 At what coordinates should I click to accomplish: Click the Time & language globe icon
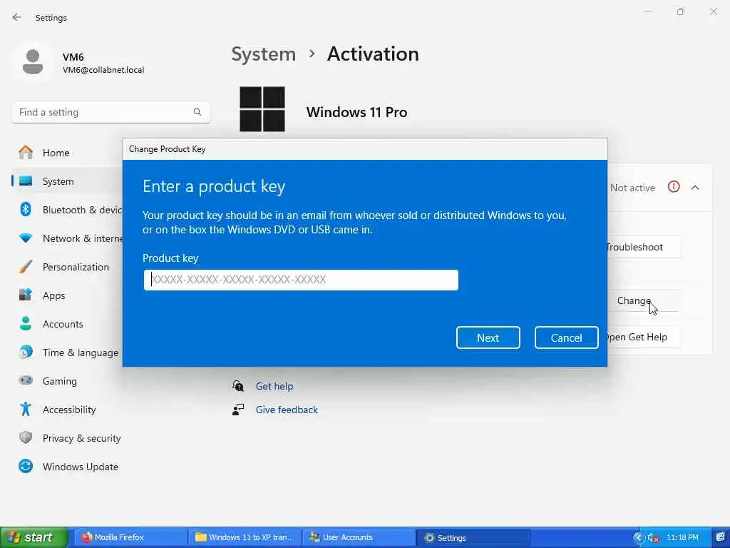(26, 352)
